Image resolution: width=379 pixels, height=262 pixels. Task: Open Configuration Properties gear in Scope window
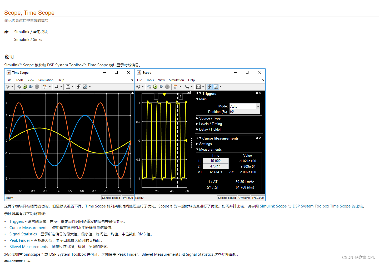(138, 87)
